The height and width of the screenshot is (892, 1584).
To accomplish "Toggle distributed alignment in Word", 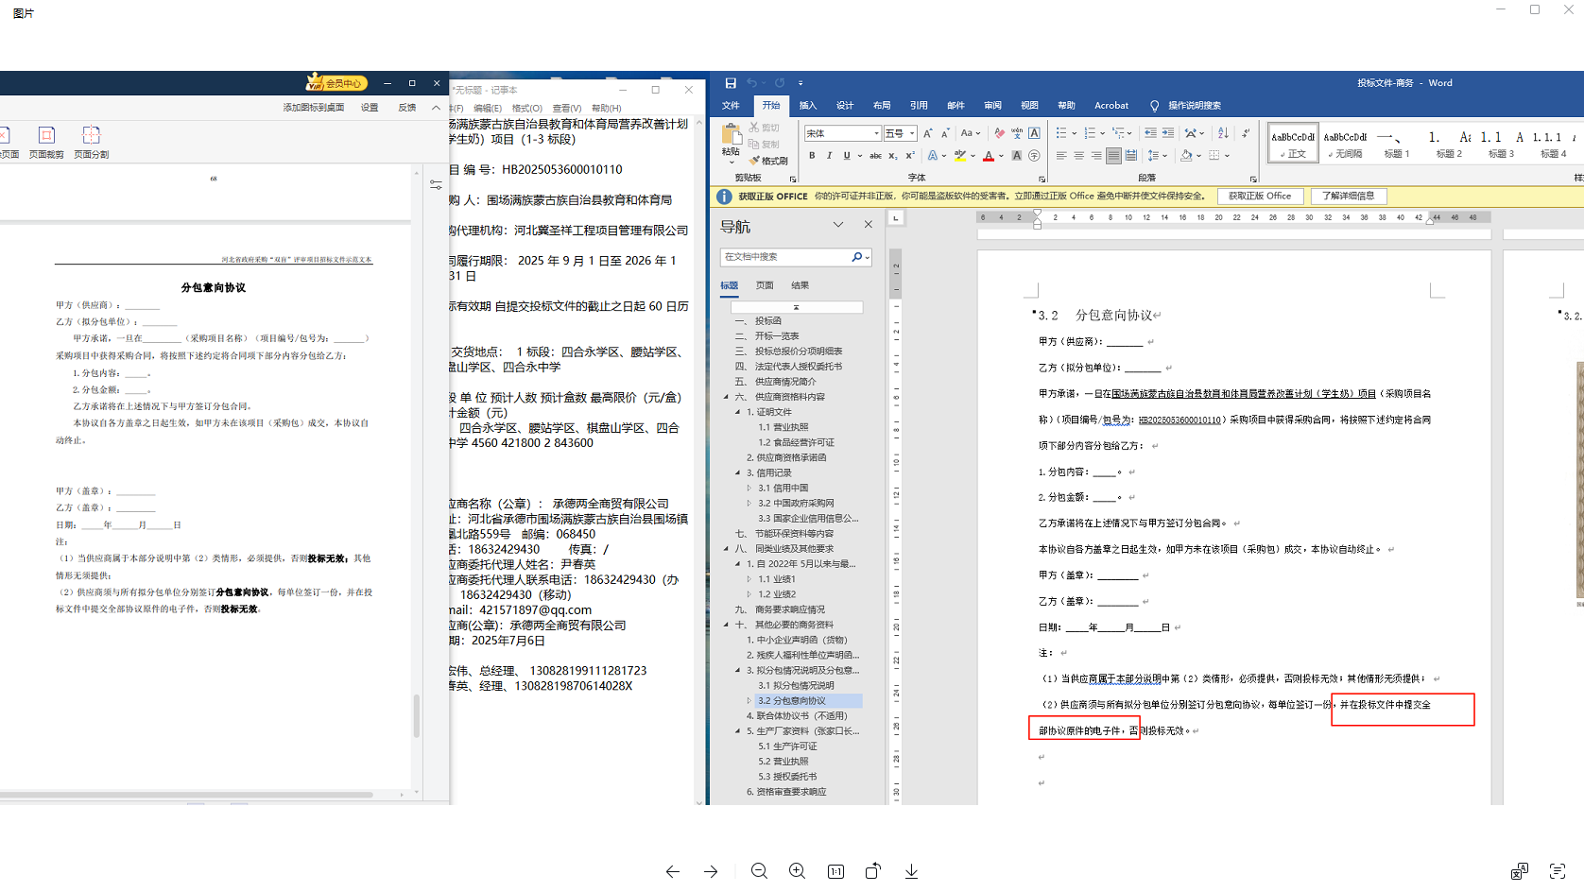I will click(1131, 156).
